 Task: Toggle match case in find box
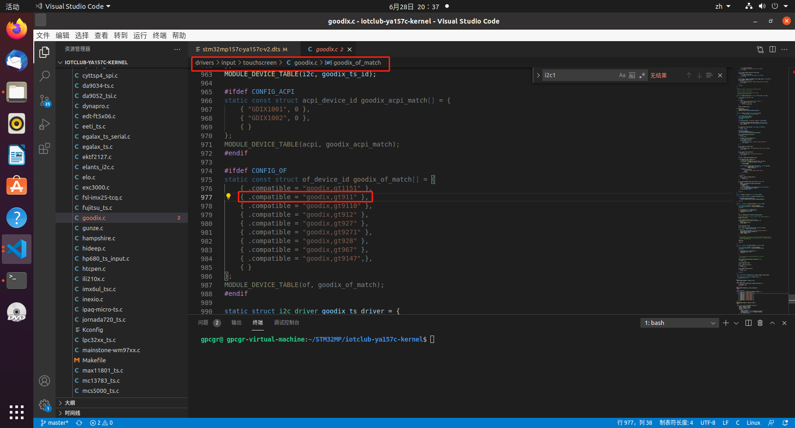coord(622,75)
